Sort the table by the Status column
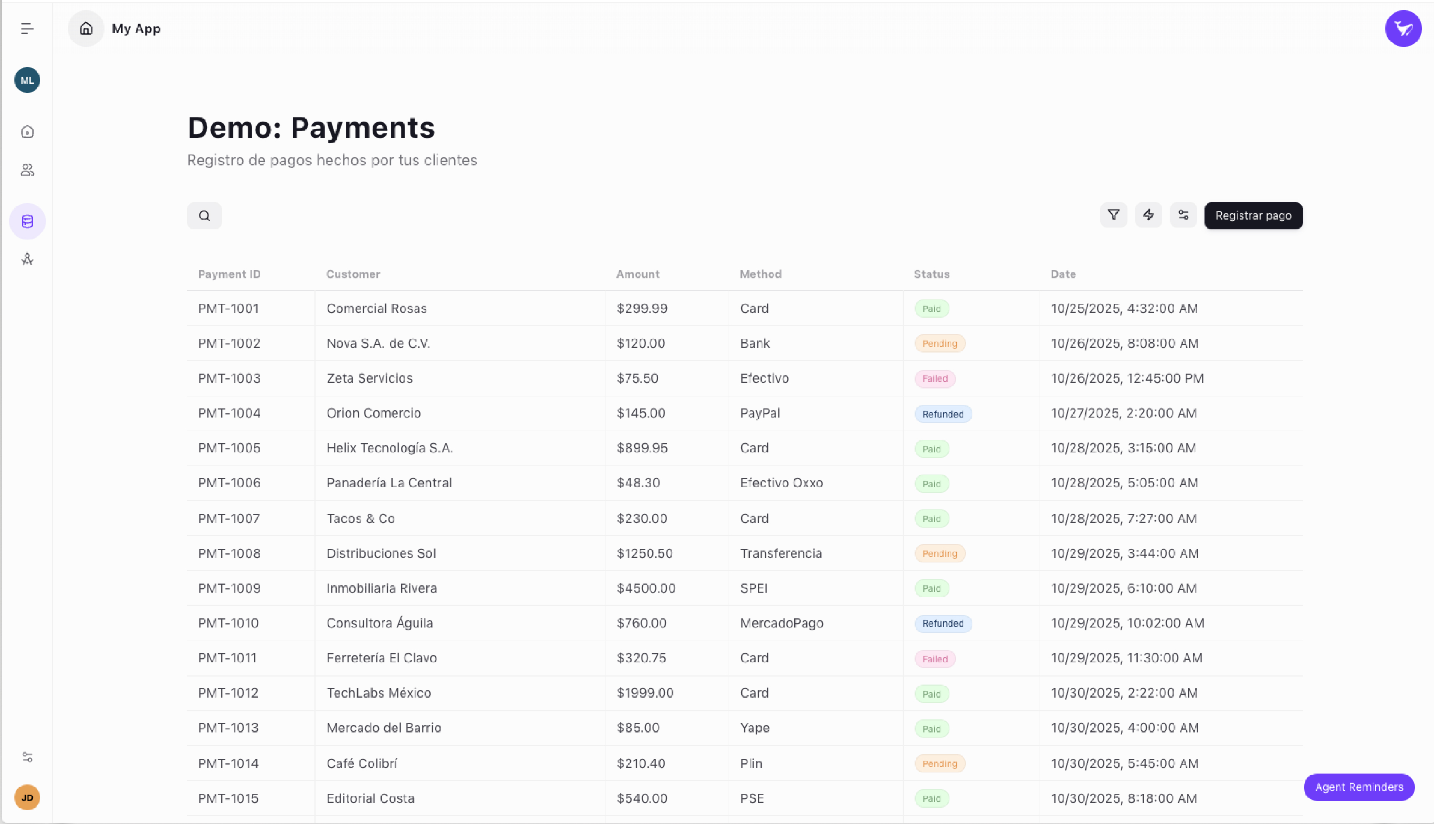 pos(931,274)
